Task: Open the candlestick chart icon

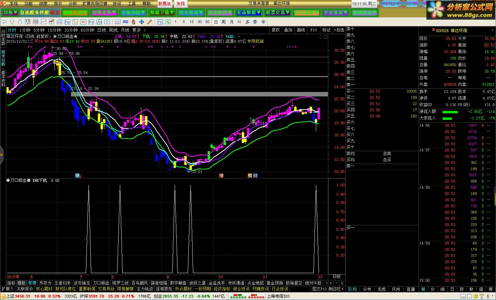Action: [51, 22]
